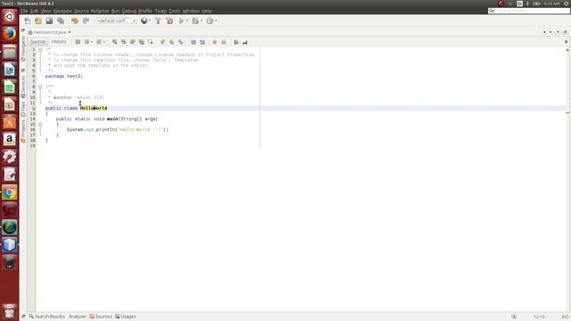Launch Firefox from Ubuntu launcher
Viewport: 571px width, 321px height.
(x=10, y=34)
